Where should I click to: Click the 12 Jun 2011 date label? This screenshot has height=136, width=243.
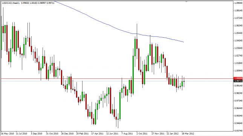point(112,133)
